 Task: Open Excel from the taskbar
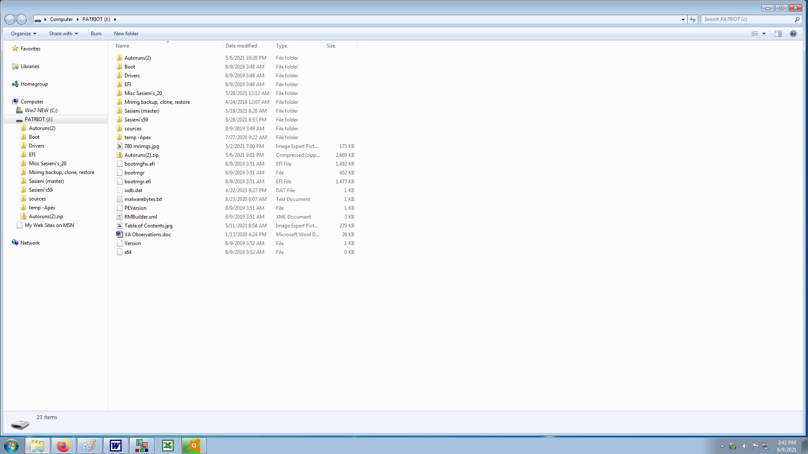pyautogui.click(x=167, y=446)
